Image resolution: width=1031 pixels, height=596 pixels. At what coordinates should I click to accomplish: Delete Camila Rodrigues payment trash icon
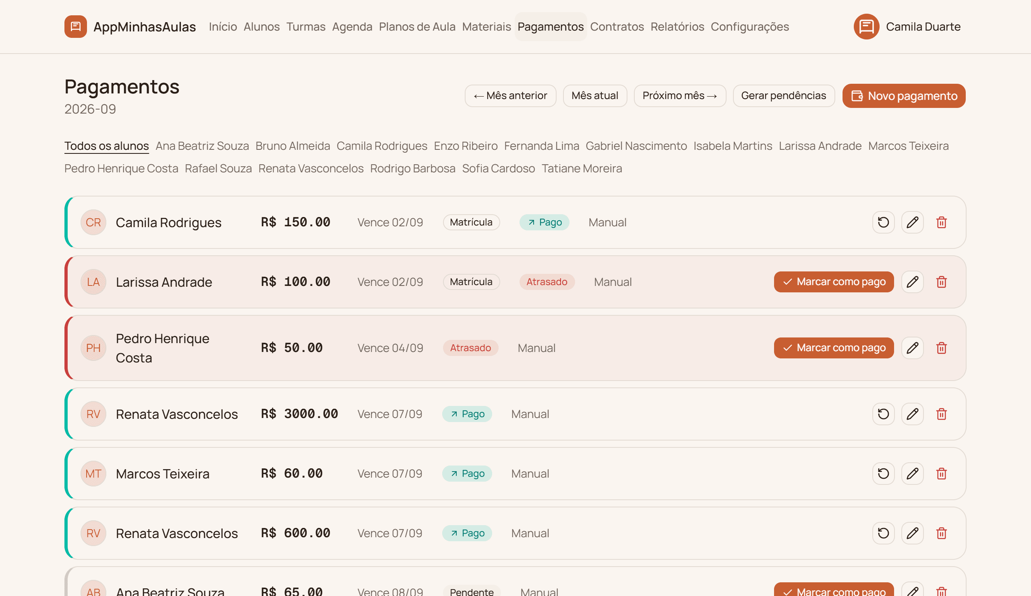[942, 223]
